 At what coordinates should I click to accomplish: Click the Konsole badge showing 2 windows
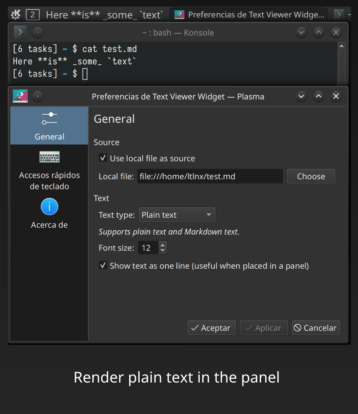coord(32,14)
